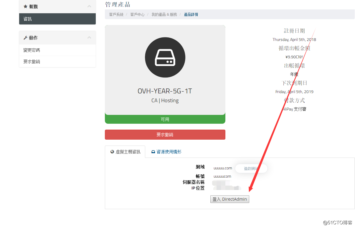Click the ¥9.90CNY amount
The height and width of the screenshot is (228, 355).
click(x=294, y=57)
